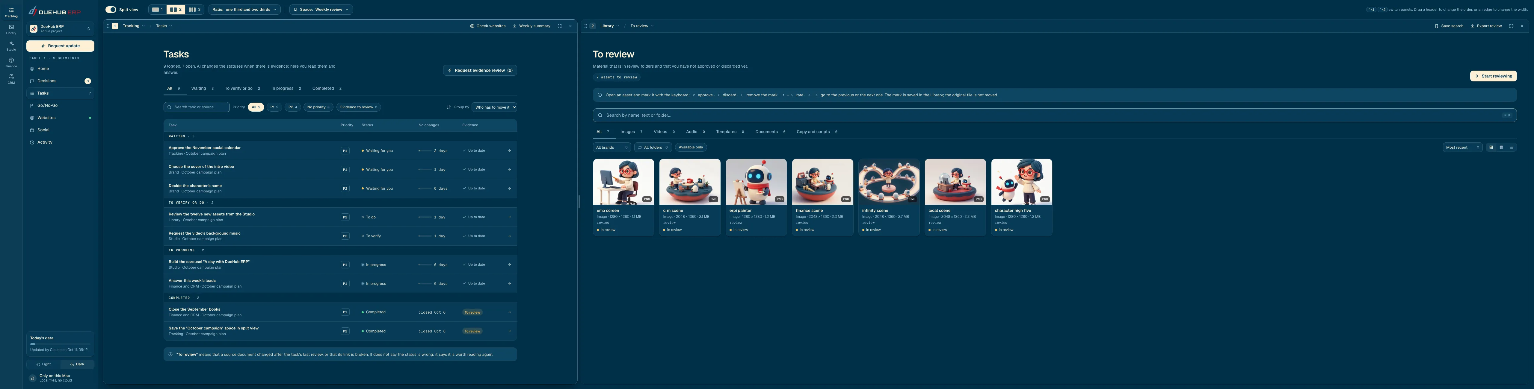Open the Group by Who has to move it dropdown
The height and width of the screenshot is (389, 1534).
494,107
